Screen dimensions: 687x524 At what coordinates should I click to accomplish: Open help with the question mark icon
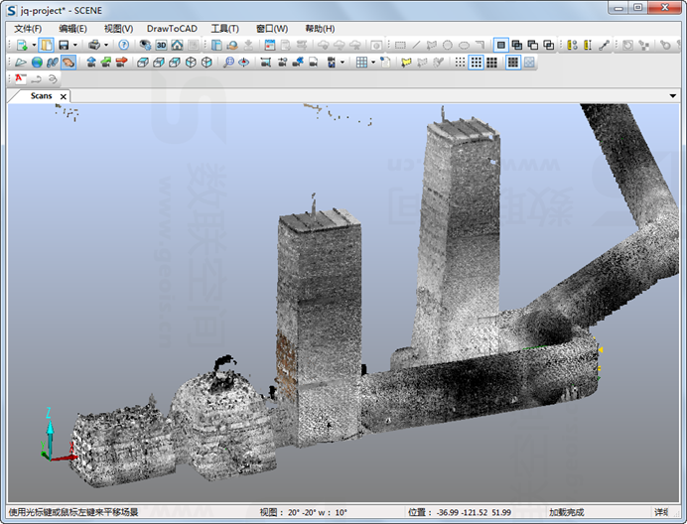123,46
